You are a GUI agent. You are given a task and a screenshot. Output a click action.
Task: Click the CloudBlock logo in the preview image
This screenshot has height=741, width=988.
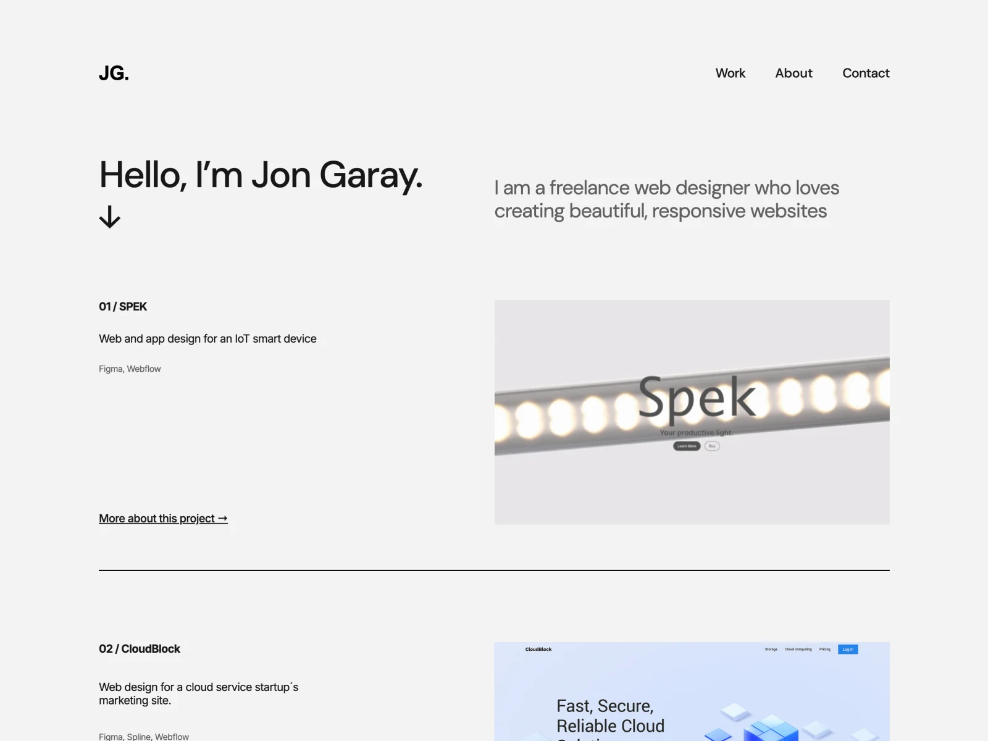[x=538, y=649]
